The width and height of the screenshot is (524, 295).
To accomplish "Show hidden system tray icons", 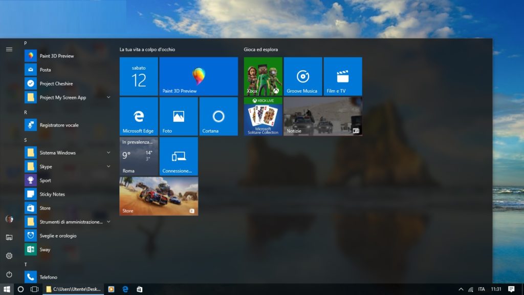I will click(461, 289).
